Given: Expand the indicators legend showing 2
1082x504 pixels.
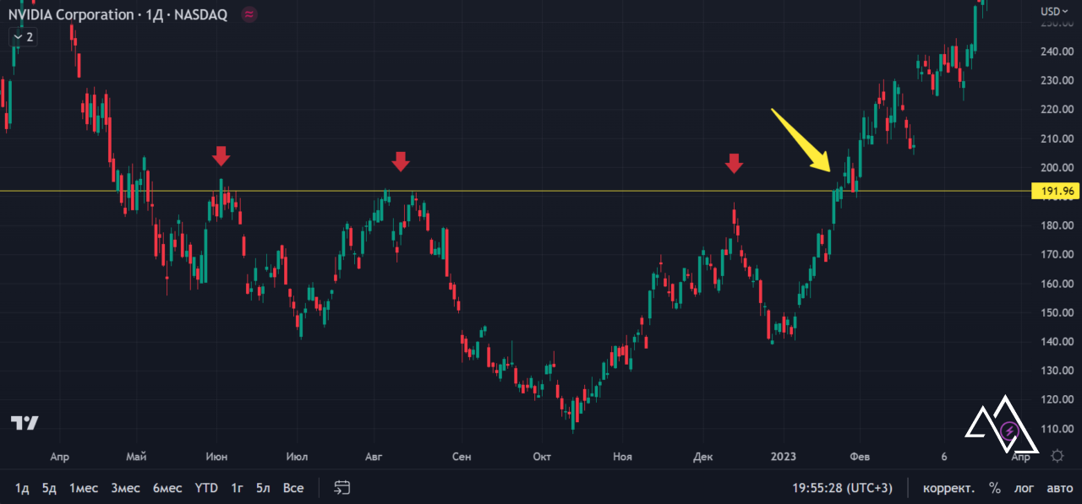Looking at the screenshot, I should tap(22, 37).
